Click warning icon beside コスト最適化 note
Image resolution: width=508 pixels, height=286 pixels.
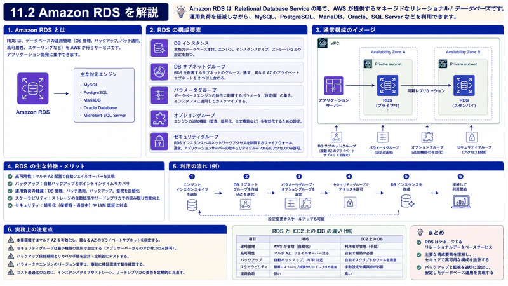(11, 272)
